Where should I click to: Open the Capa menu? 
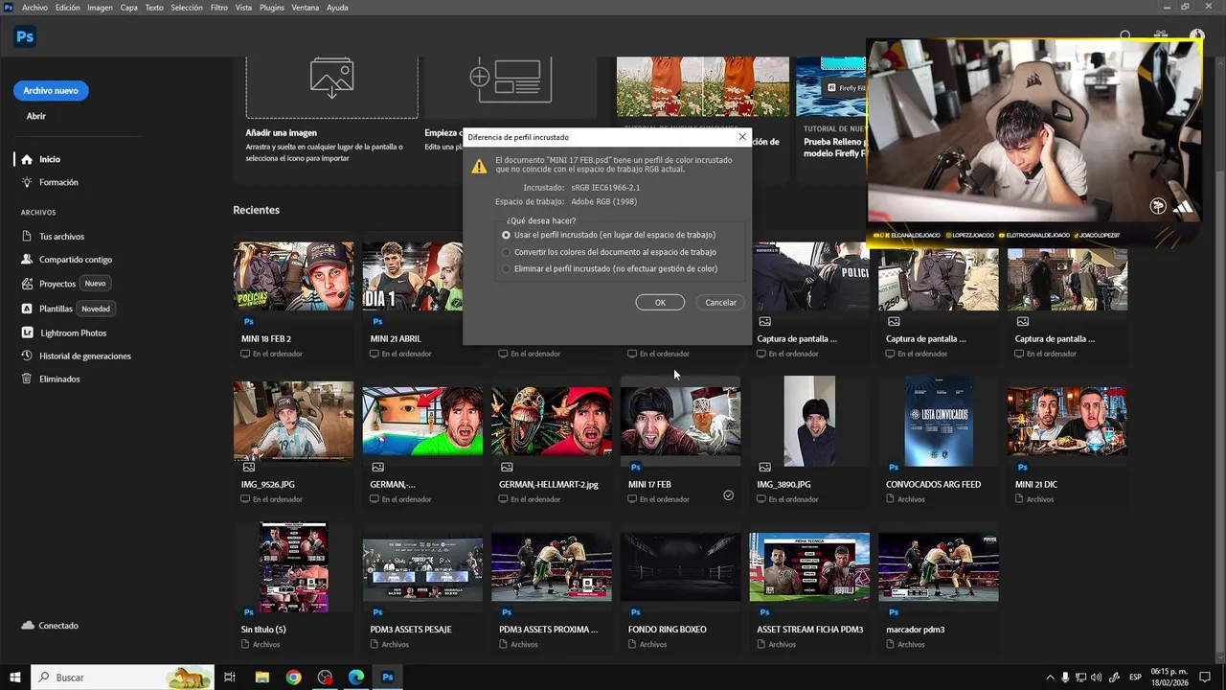click(129, 8)
